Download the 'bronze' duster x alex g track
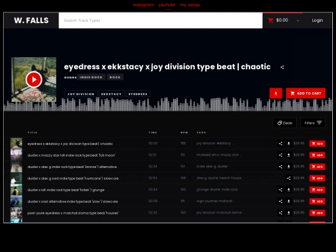Image resolution: width=336 pixels, height=252 pixels. click(x=289, y=167)
